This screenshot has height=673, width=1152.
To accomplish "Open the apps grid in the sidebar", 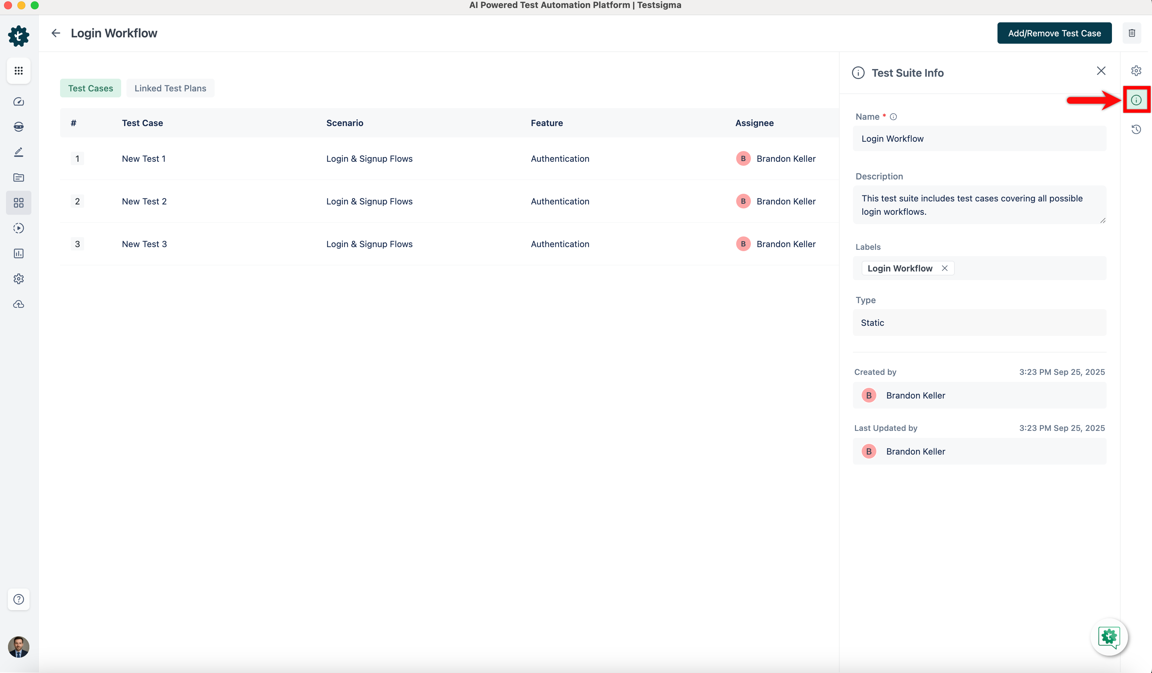I will click(18, 71).
